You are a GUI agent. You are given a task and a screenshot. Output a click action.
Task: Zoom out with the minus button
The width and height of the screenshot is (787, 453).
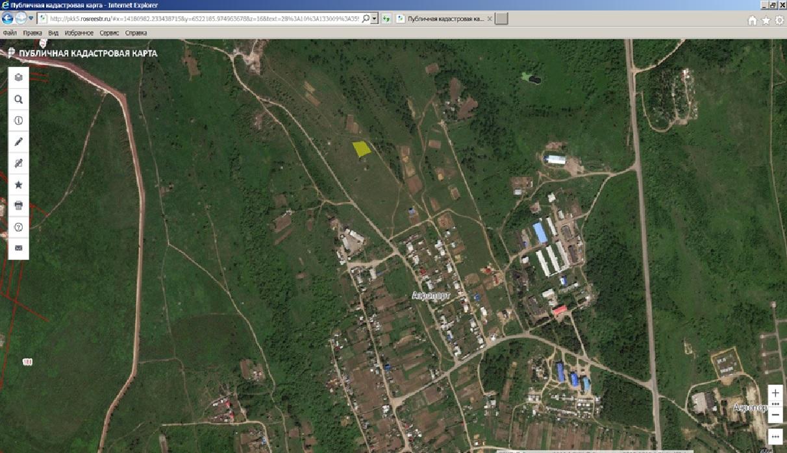[775, 413]
